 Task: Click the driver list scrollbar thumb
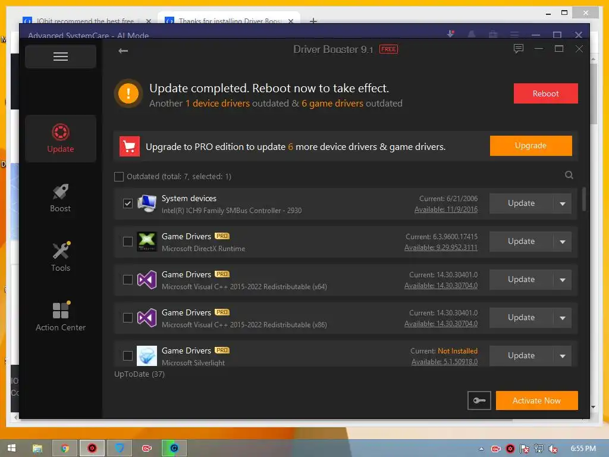(583, 199)
